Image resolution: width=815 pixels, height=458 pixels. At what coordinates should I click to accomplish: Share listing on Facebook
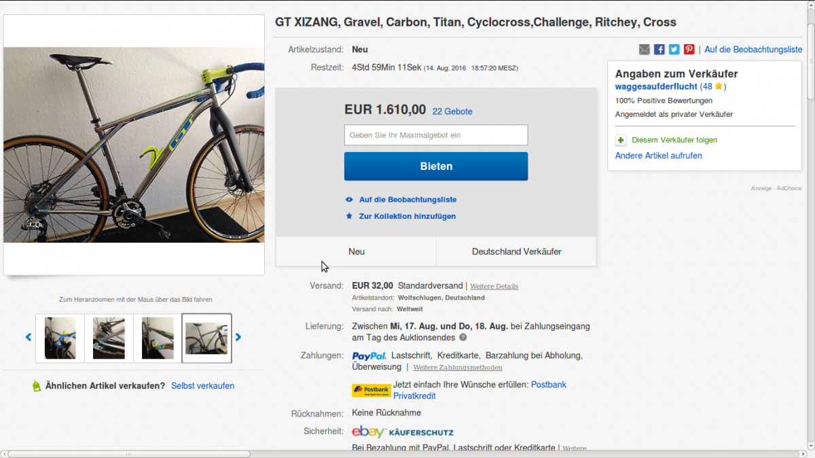coord(659,50)
